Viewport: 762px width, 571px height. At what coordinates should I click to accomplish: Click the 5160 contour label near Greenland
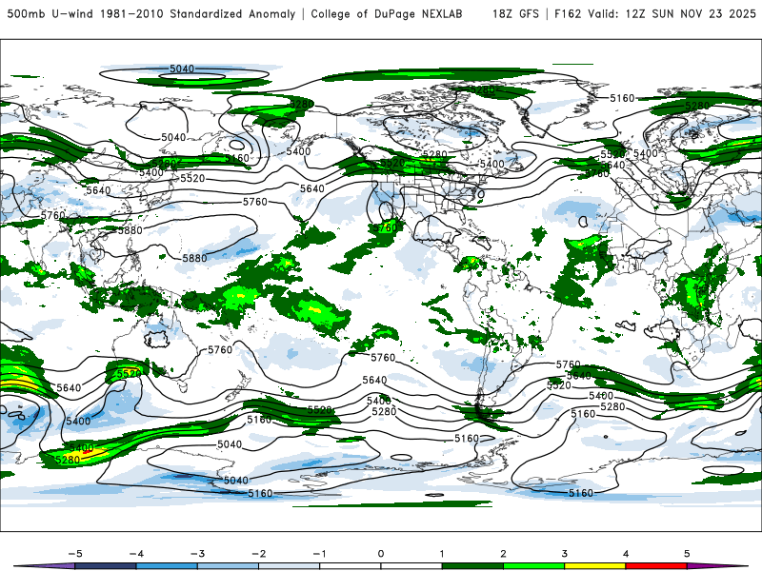tap(622, 99)
